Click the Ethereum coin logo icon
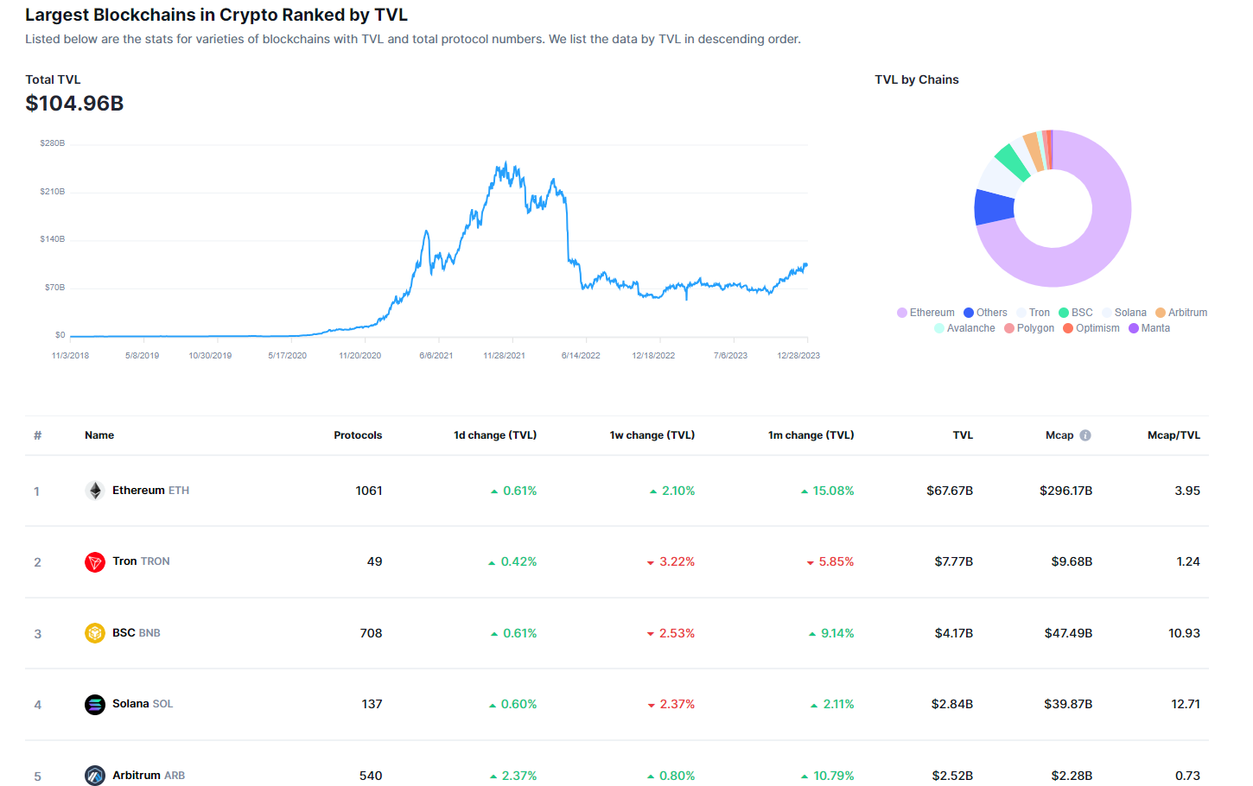1253x786 pixels. 95,491
